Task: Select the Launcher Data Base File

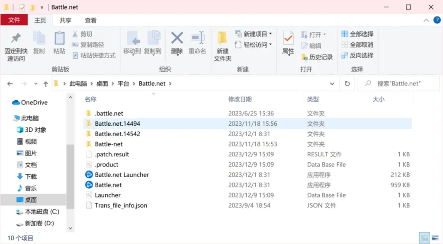Action: 247,195
